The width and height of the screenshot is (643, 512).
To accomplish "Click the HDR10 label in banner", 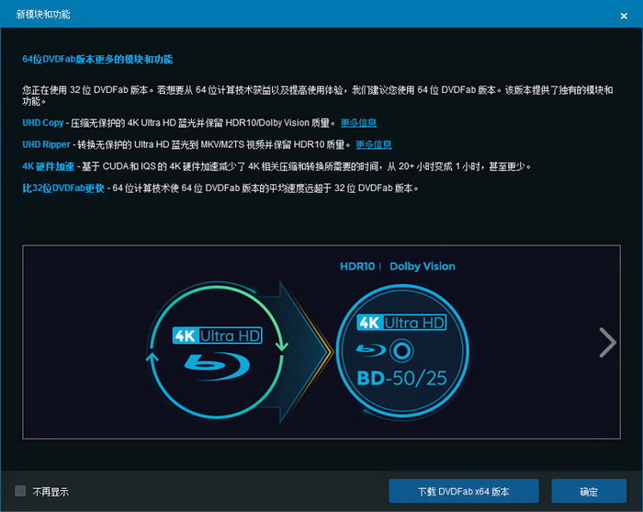I will click(x=357, y=267).
